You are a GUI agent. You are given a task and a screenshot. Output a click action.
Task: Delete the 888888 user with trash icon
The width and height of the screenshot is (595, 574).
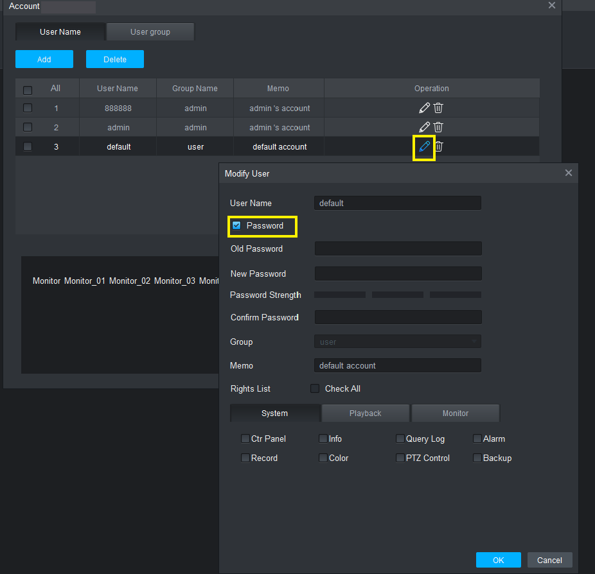(438, 108)
